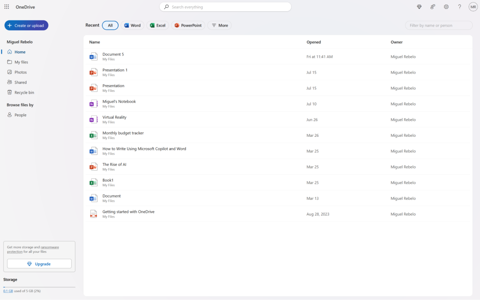Sort by the Owner column header
This screenshot has height=300, width=480.
pyautogui.click(x=397, y=42)
